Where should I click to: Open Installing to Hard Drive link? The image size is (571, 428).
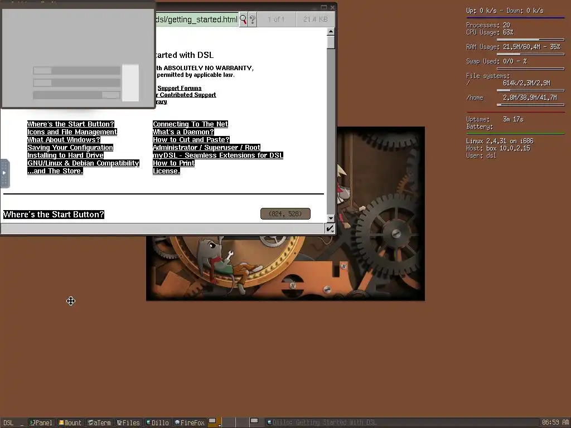(66, 155)
